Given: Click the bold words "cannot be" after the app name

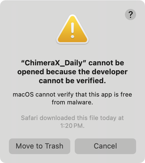Looking at the screenshot, I should pos(106,63).
